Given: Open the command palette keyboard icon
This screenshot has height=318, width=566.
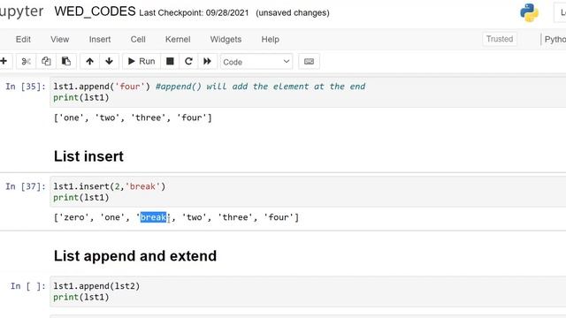Looking at the screenshot, I should click(x=309, y=61).
